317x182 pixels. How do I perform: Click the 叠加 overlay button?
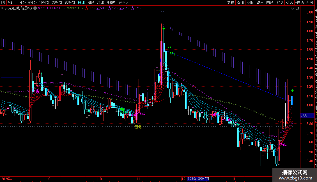240,3
